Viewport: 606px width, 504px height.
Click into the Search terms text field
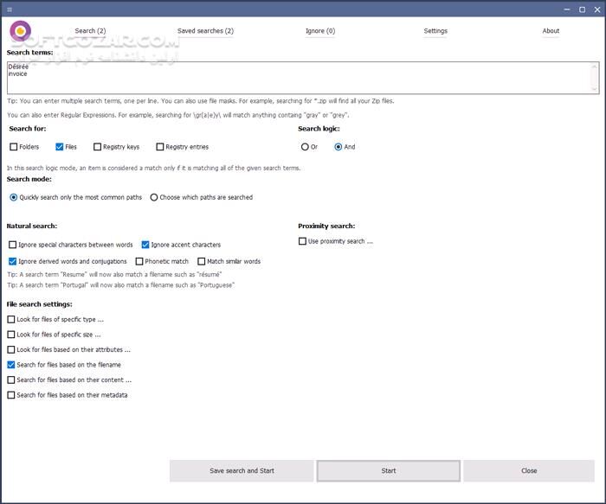point(294,77)
